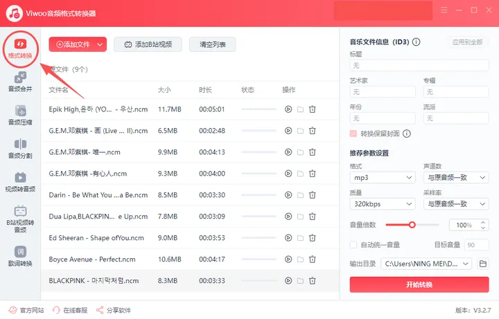Open the B站视频转音频 sidebar tool
This screenshot has height=319, width=499.
(20, 219)
